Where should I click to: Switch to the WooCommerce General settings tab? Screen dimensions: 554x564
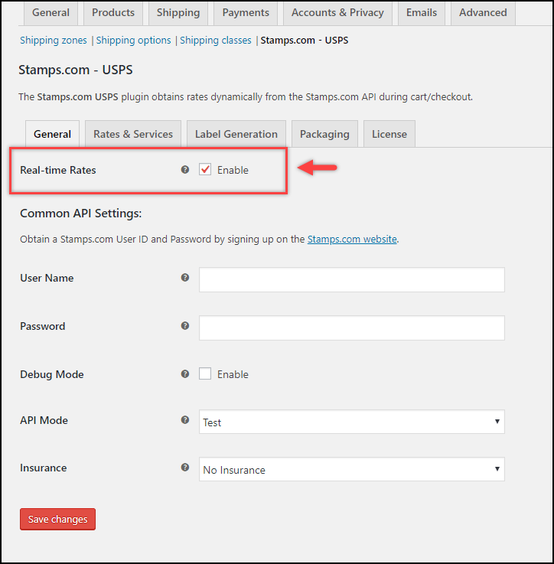[51, 13]
